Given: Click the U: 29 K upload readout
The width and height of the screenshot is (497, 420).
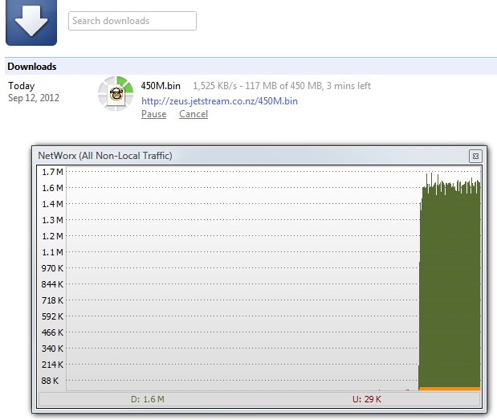Looking at the screenshot, I should tap(367, 399).
